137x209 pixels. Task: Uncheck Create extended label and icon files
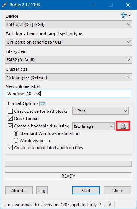tap(10, 148)
